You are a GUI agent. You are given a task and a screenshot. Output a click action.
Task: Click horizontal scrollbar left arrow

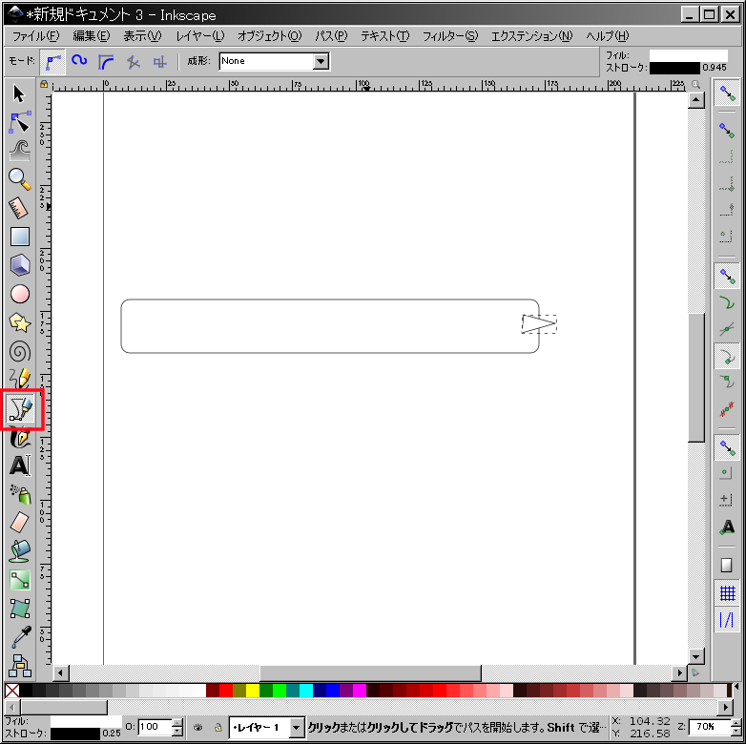(x=60, y=672)
